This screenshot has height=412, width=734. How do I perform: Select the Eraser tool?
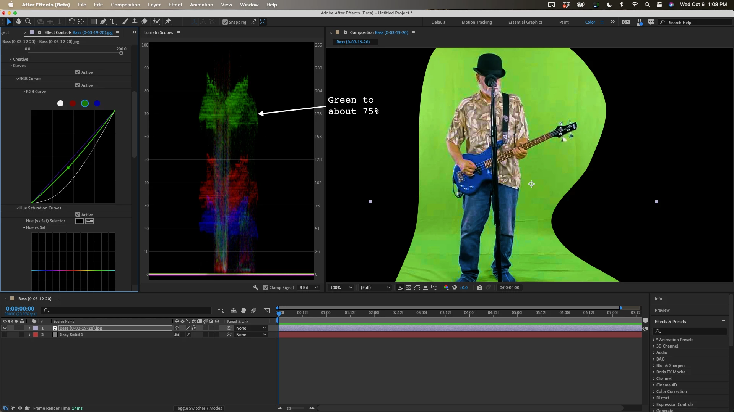[144, 22]
